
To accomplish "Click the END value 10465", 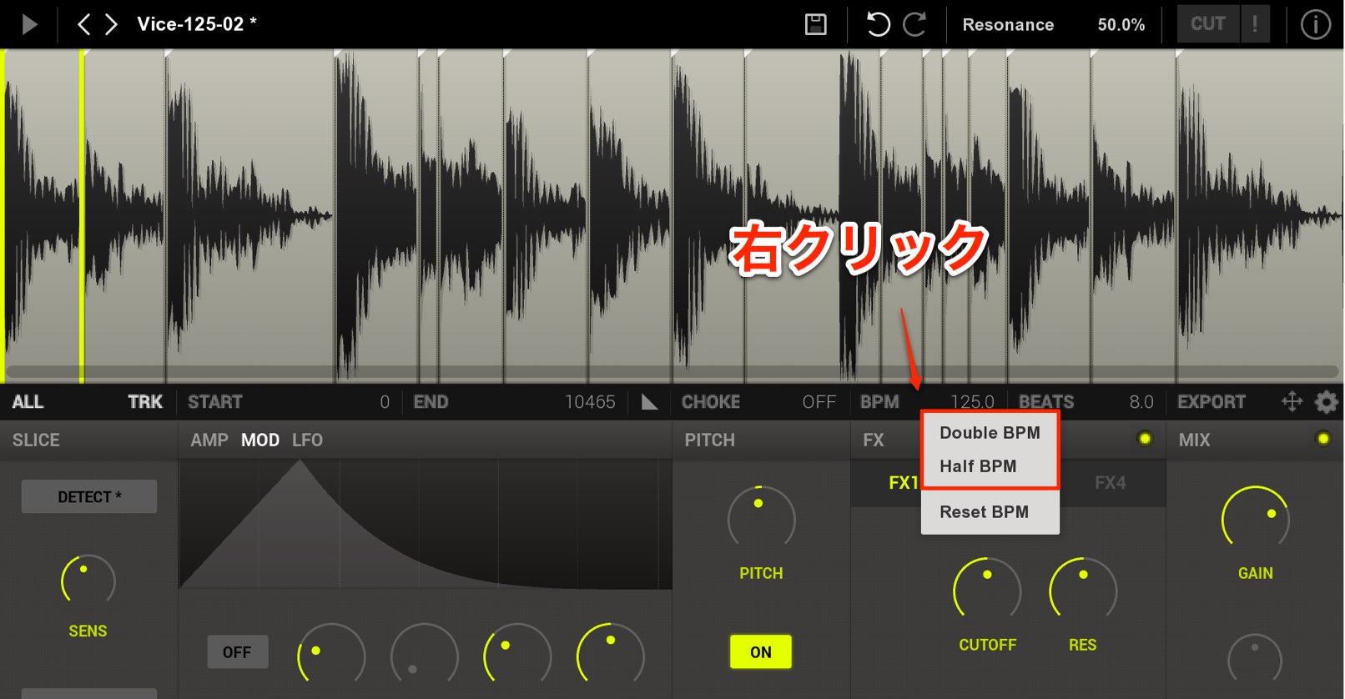I will click(590, 402).
